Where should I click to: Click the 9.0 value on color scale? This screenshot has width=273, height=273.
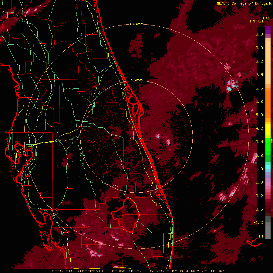click(x=259, y=48)
